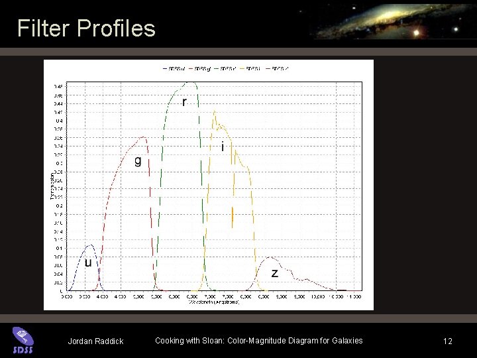Click the author name "Jordan Raddick"
The image size is (477, 358).
tap(95, 341)
